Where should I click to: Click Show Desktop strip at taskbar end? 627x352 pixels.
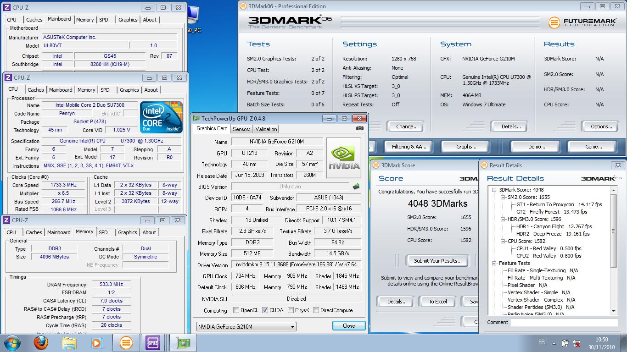click(624, 343)
